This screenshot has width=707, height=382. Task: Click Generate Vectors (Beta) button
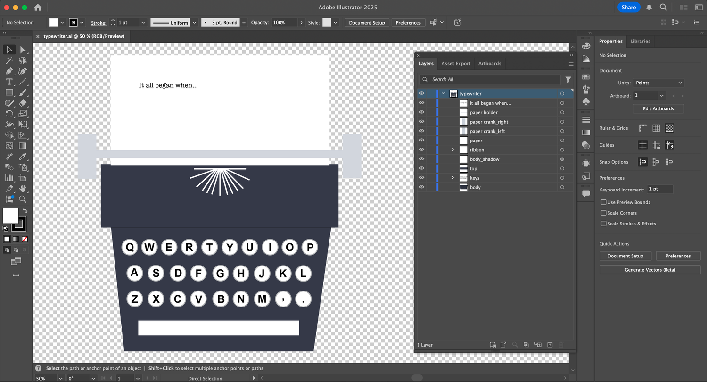(650, 270)
